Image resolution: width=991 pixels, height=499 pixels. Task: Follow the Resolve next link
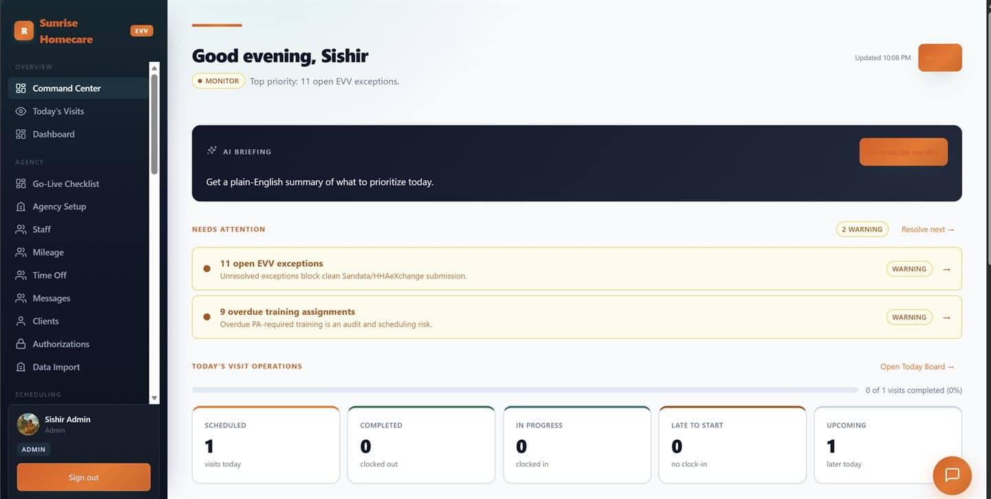(x=928, y=230)
